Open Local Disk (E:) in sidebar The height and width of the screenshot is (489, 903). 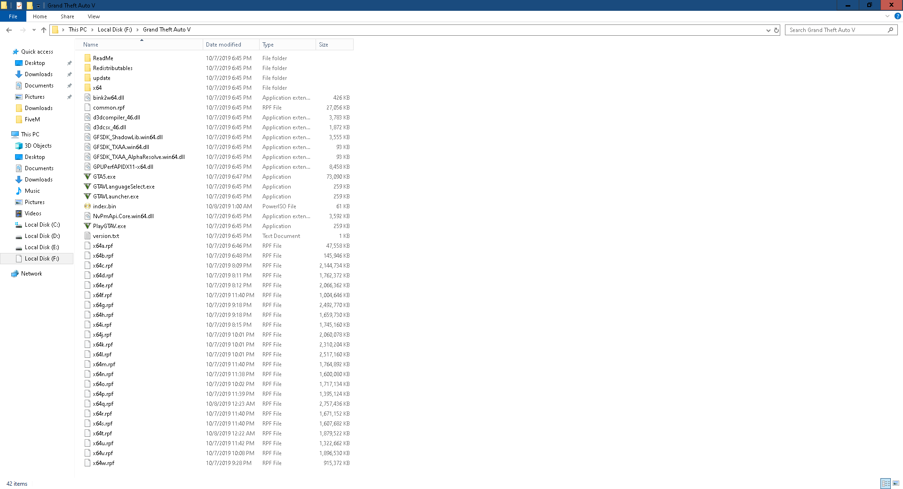pyautogui.click(x=42, y=247)
